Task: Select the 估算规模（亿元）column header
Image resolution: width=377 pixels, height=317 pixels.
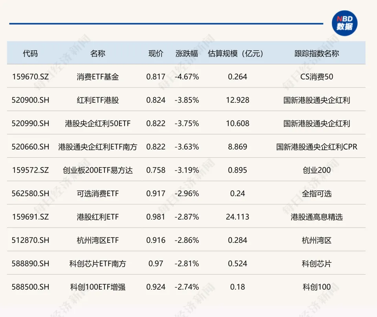Action: click(x=238, y=54)
